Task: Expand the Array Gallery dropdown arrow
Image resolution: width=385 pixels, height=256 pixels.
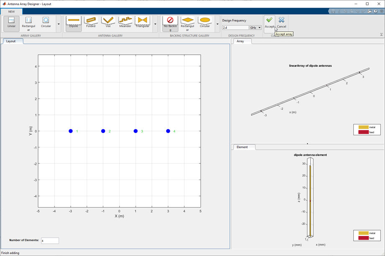Action: coord(59,24)
